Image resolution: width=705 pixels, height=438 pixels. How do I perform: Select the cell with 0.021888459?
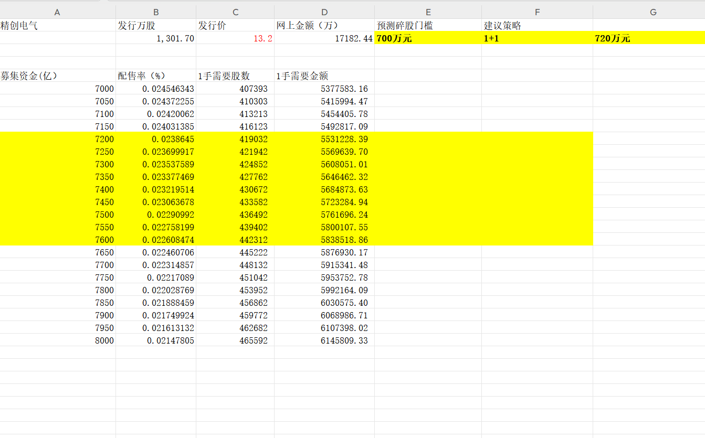point(156,302)
